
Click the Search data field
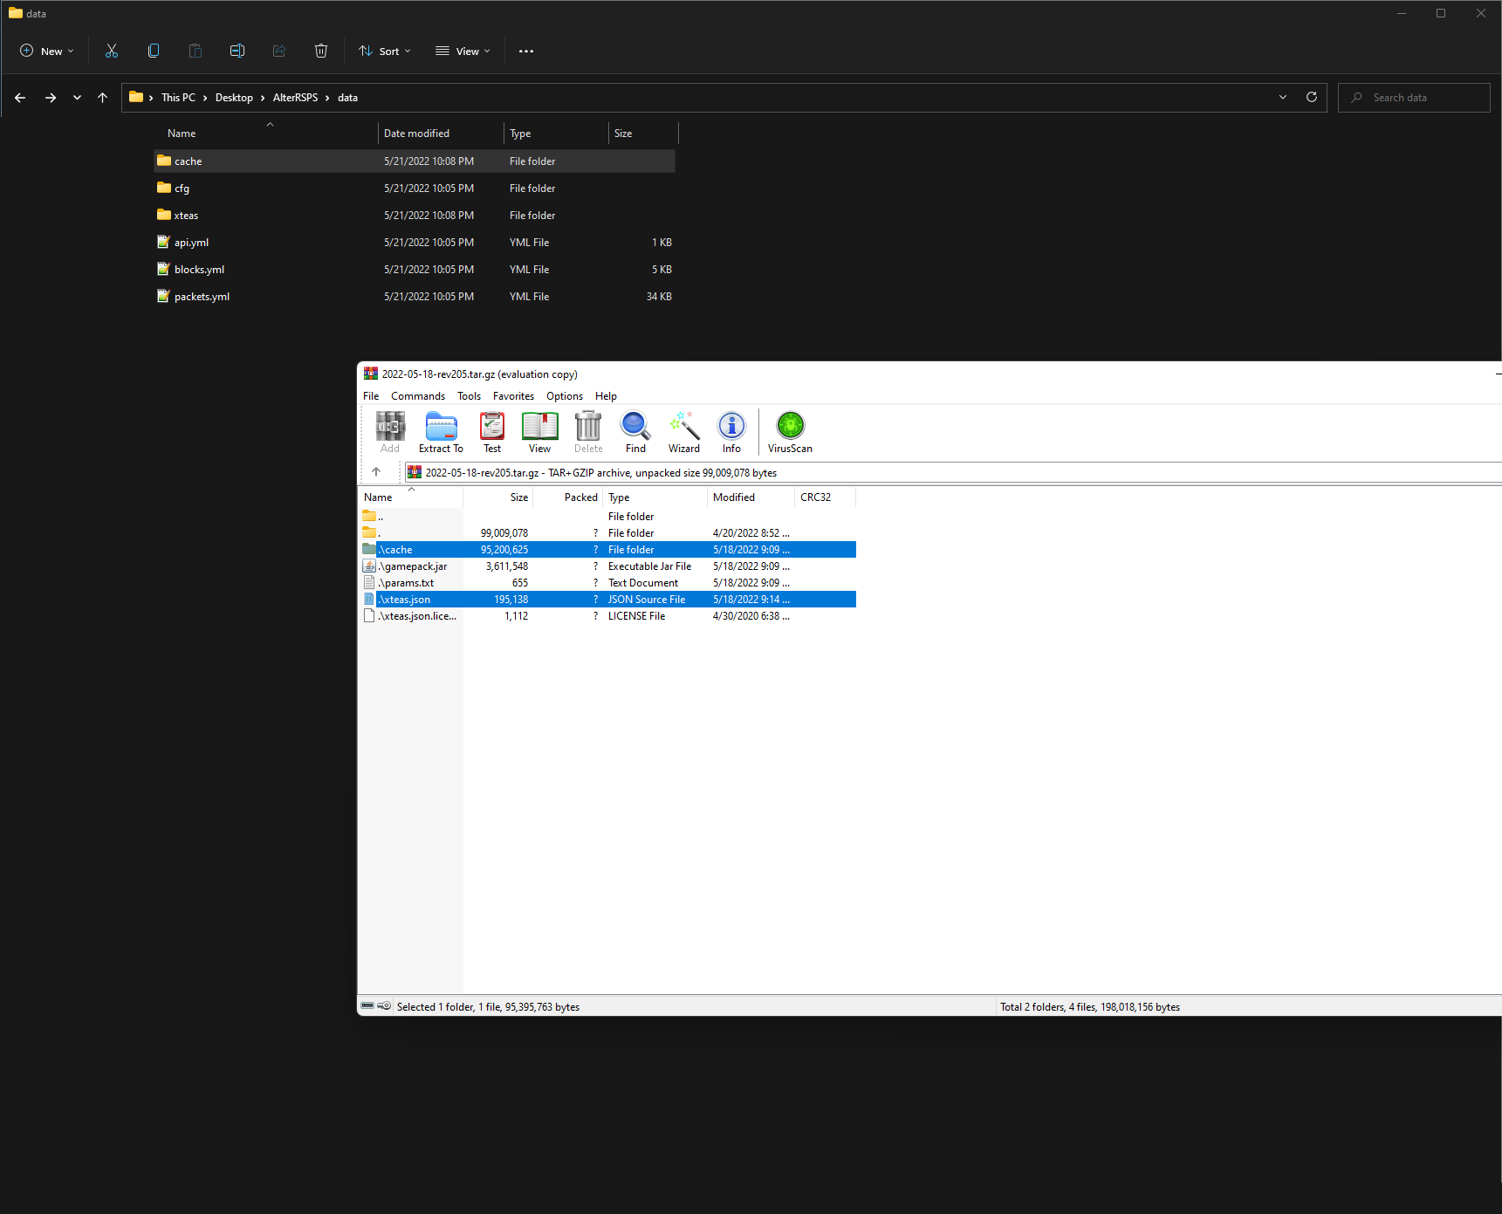coord(1414,98)
